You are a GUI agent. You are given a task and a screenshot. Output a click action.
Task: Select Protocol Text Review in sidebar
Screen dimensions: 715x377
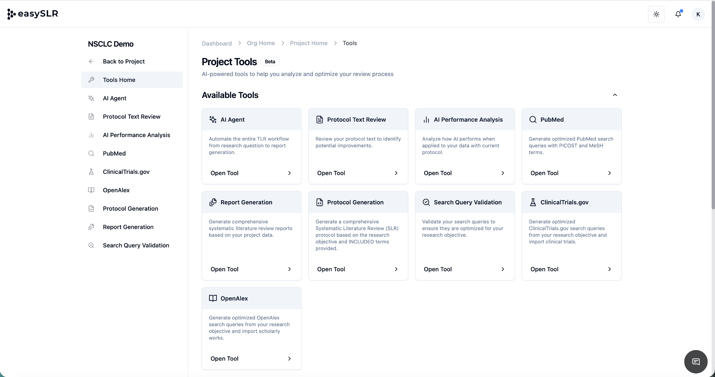click(132, 116)
